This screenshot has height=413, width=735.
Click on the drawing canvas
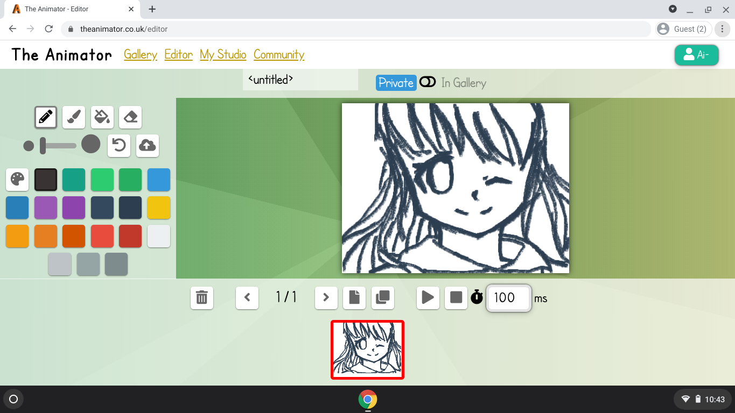point(456,188)
